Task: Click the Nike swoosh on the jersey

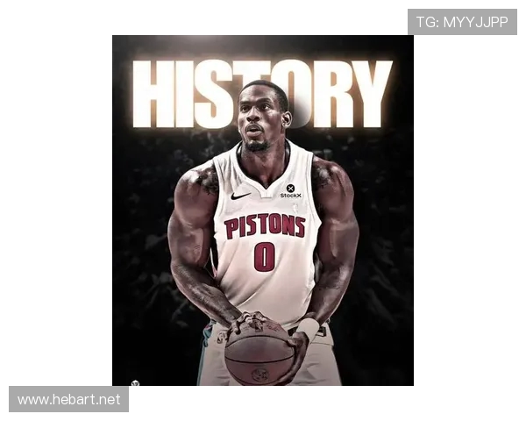Action: coord(240,196)
